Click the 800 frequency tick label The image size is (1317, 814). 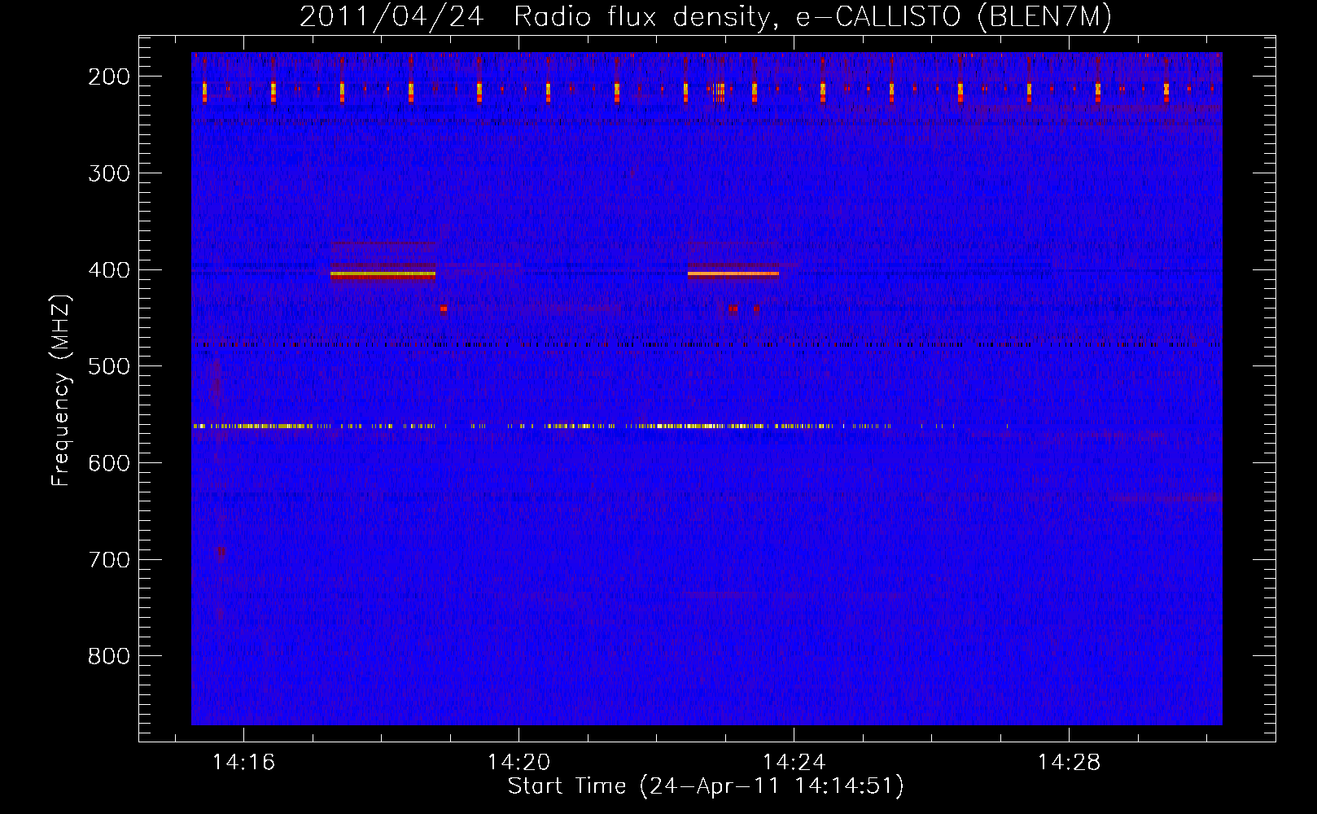109,656
